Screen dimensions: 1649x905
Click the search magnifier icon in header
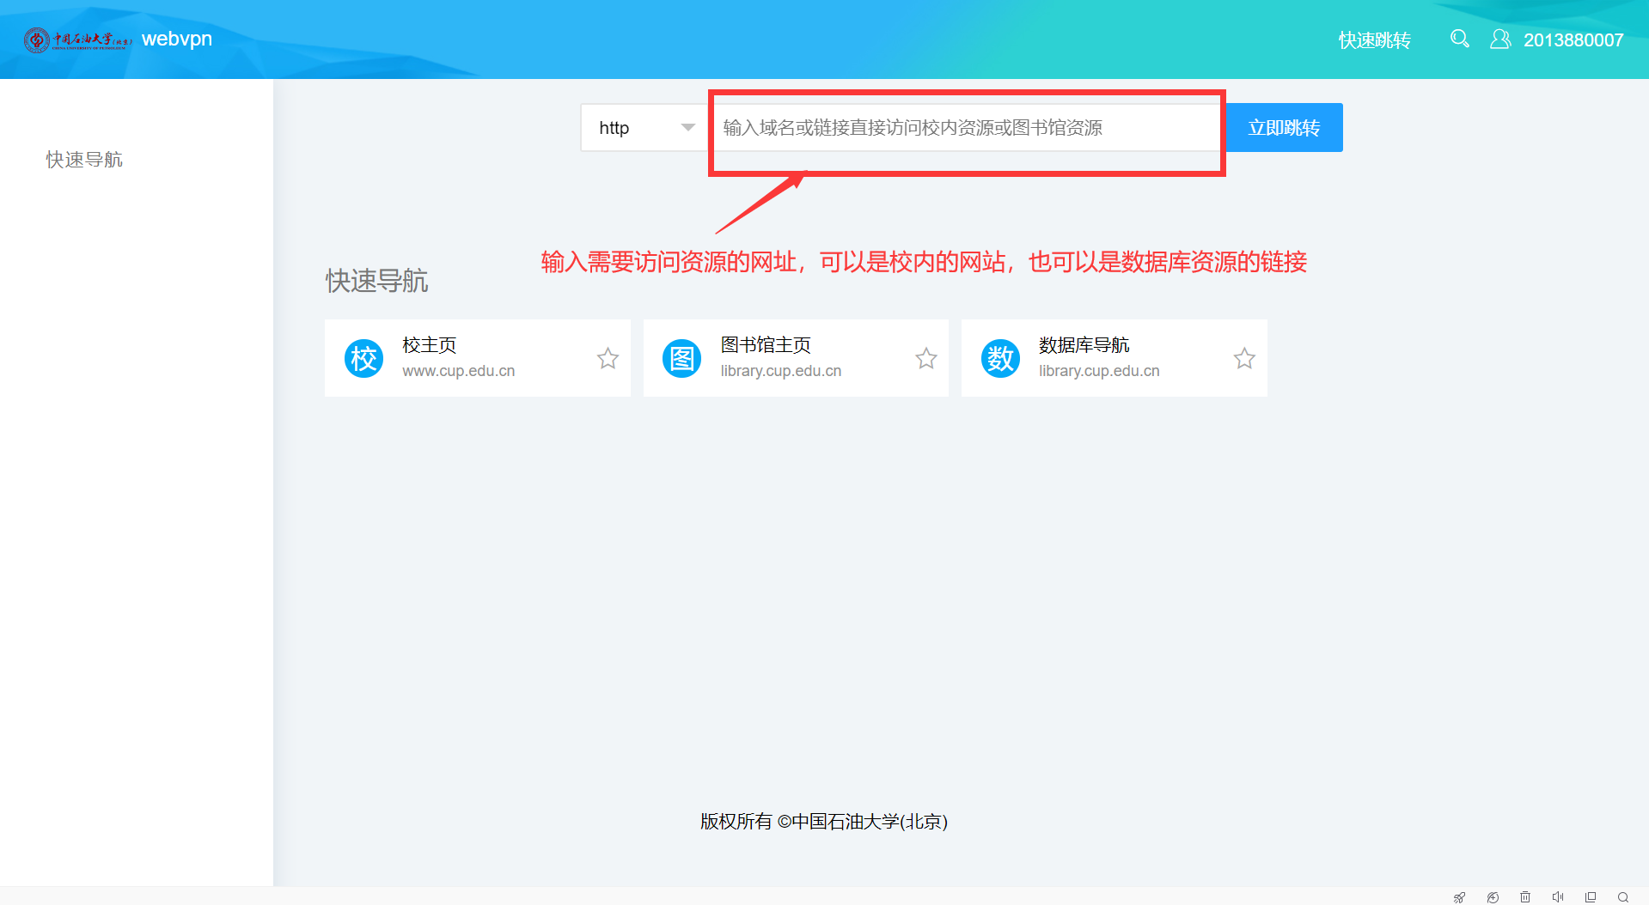[x=1459, y=39]
